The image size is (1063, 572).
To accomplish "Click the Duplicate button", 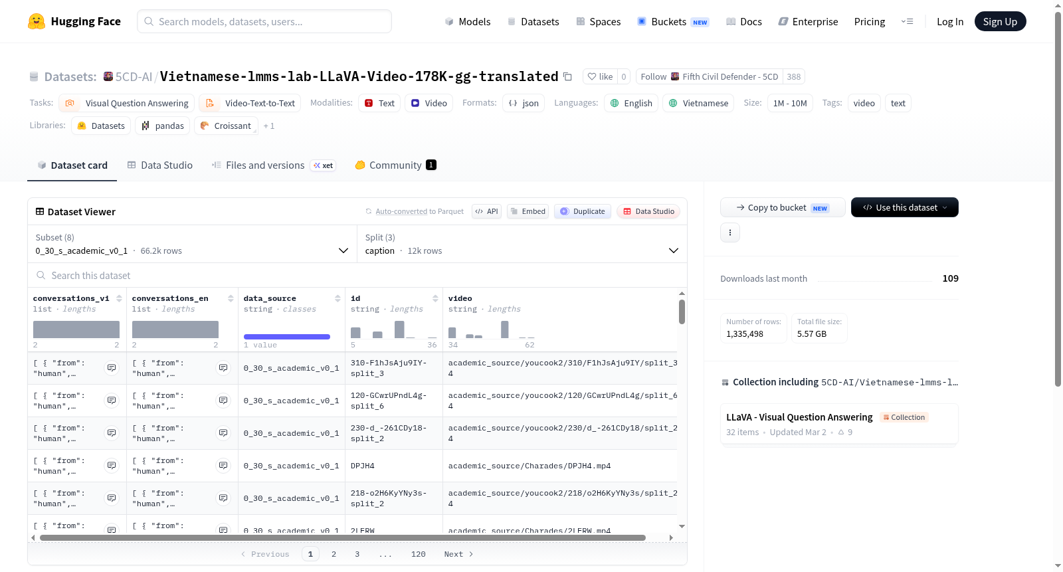I will click(x=583, y=211).
